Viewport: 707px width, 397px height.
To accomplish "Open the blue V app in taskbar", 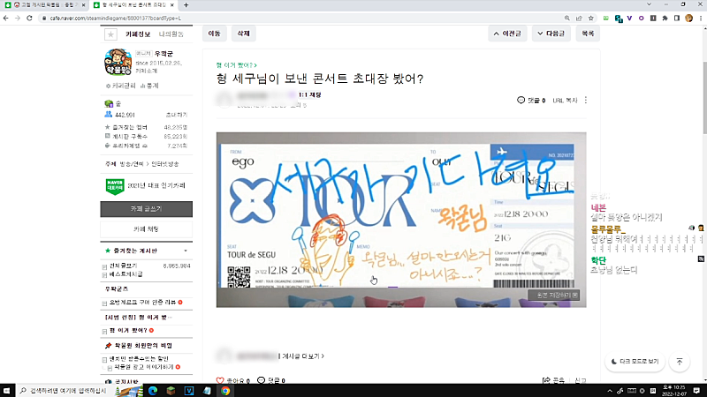I will pos(189,391).
